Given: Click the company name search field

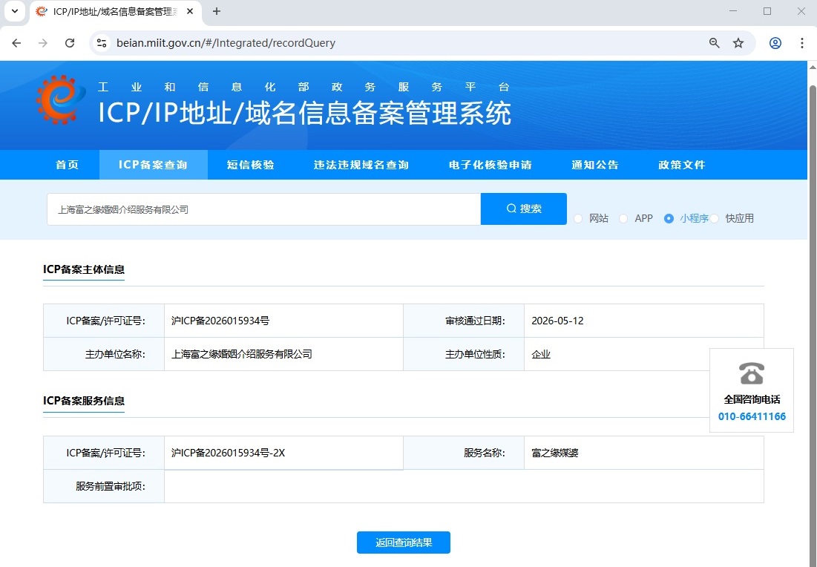Looking at the screenshot, I should pos(263,209).
